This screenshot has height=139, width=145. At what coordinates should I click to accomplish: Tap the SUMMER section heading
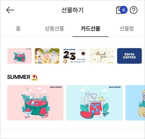point(19,77)
